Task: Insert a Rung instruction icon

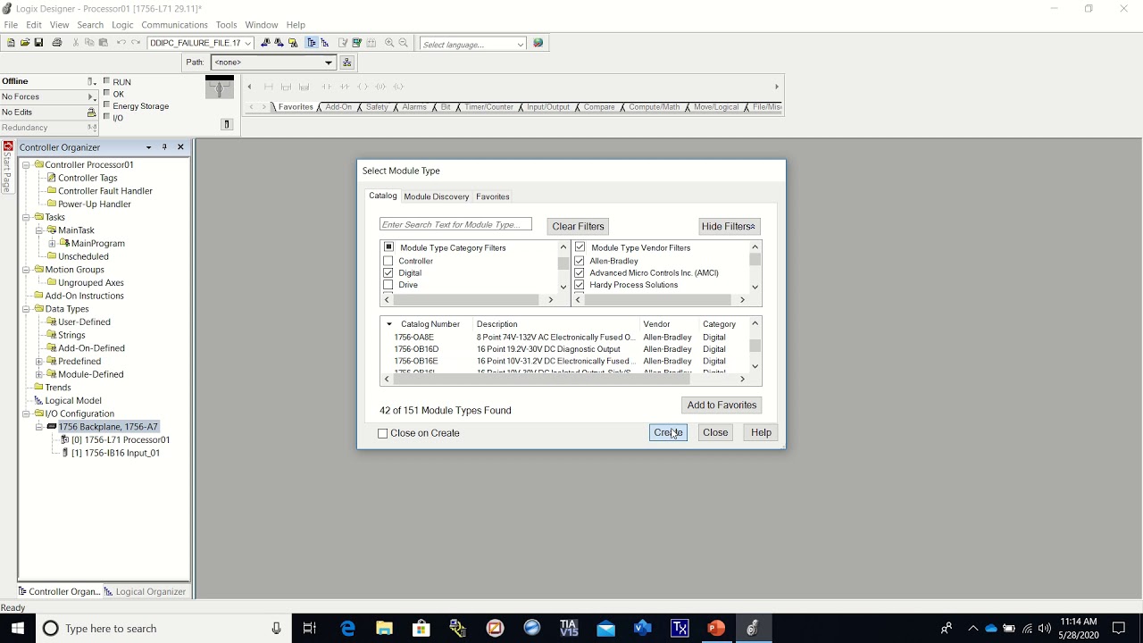Action: tap(268, 87)
